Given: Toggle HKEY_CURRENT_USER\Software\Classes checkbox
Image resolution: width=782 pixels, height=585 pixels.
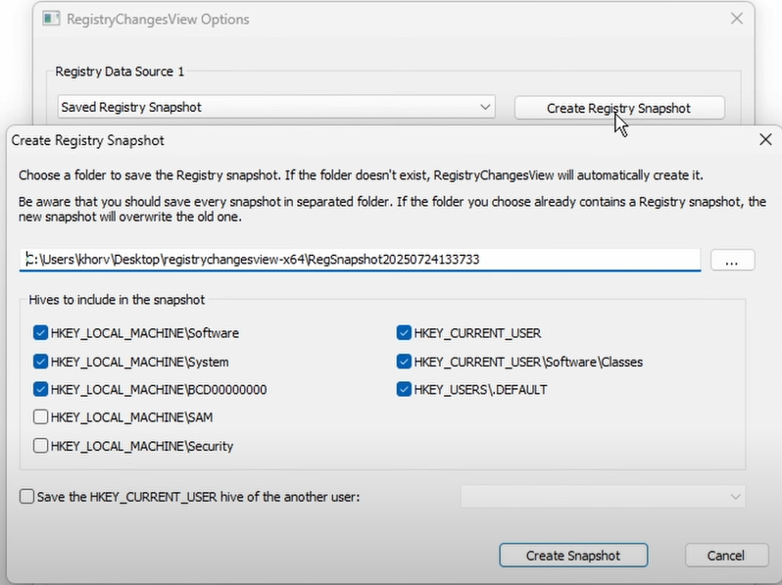Looking at the screenshot, I should [404, 362].
